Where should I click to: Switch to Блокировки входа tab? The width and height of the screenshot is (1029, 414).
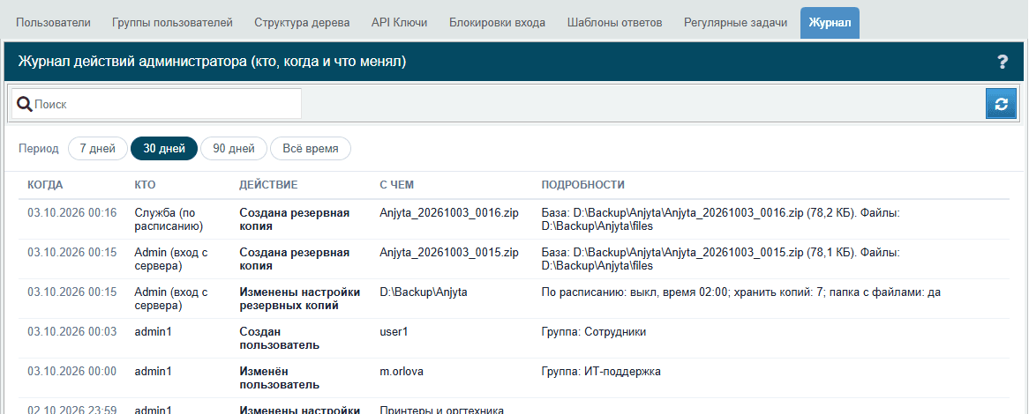[x=498, y=23]
